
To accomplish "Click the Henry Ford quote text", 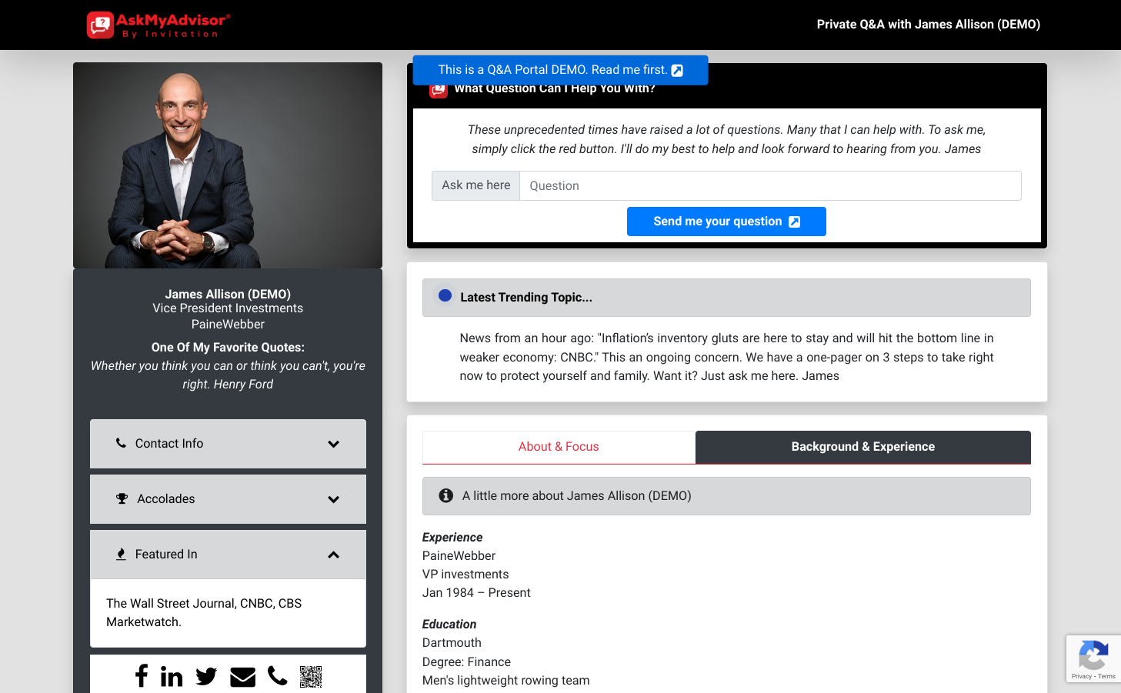I will pyautogui.click(x=228, y=375).
